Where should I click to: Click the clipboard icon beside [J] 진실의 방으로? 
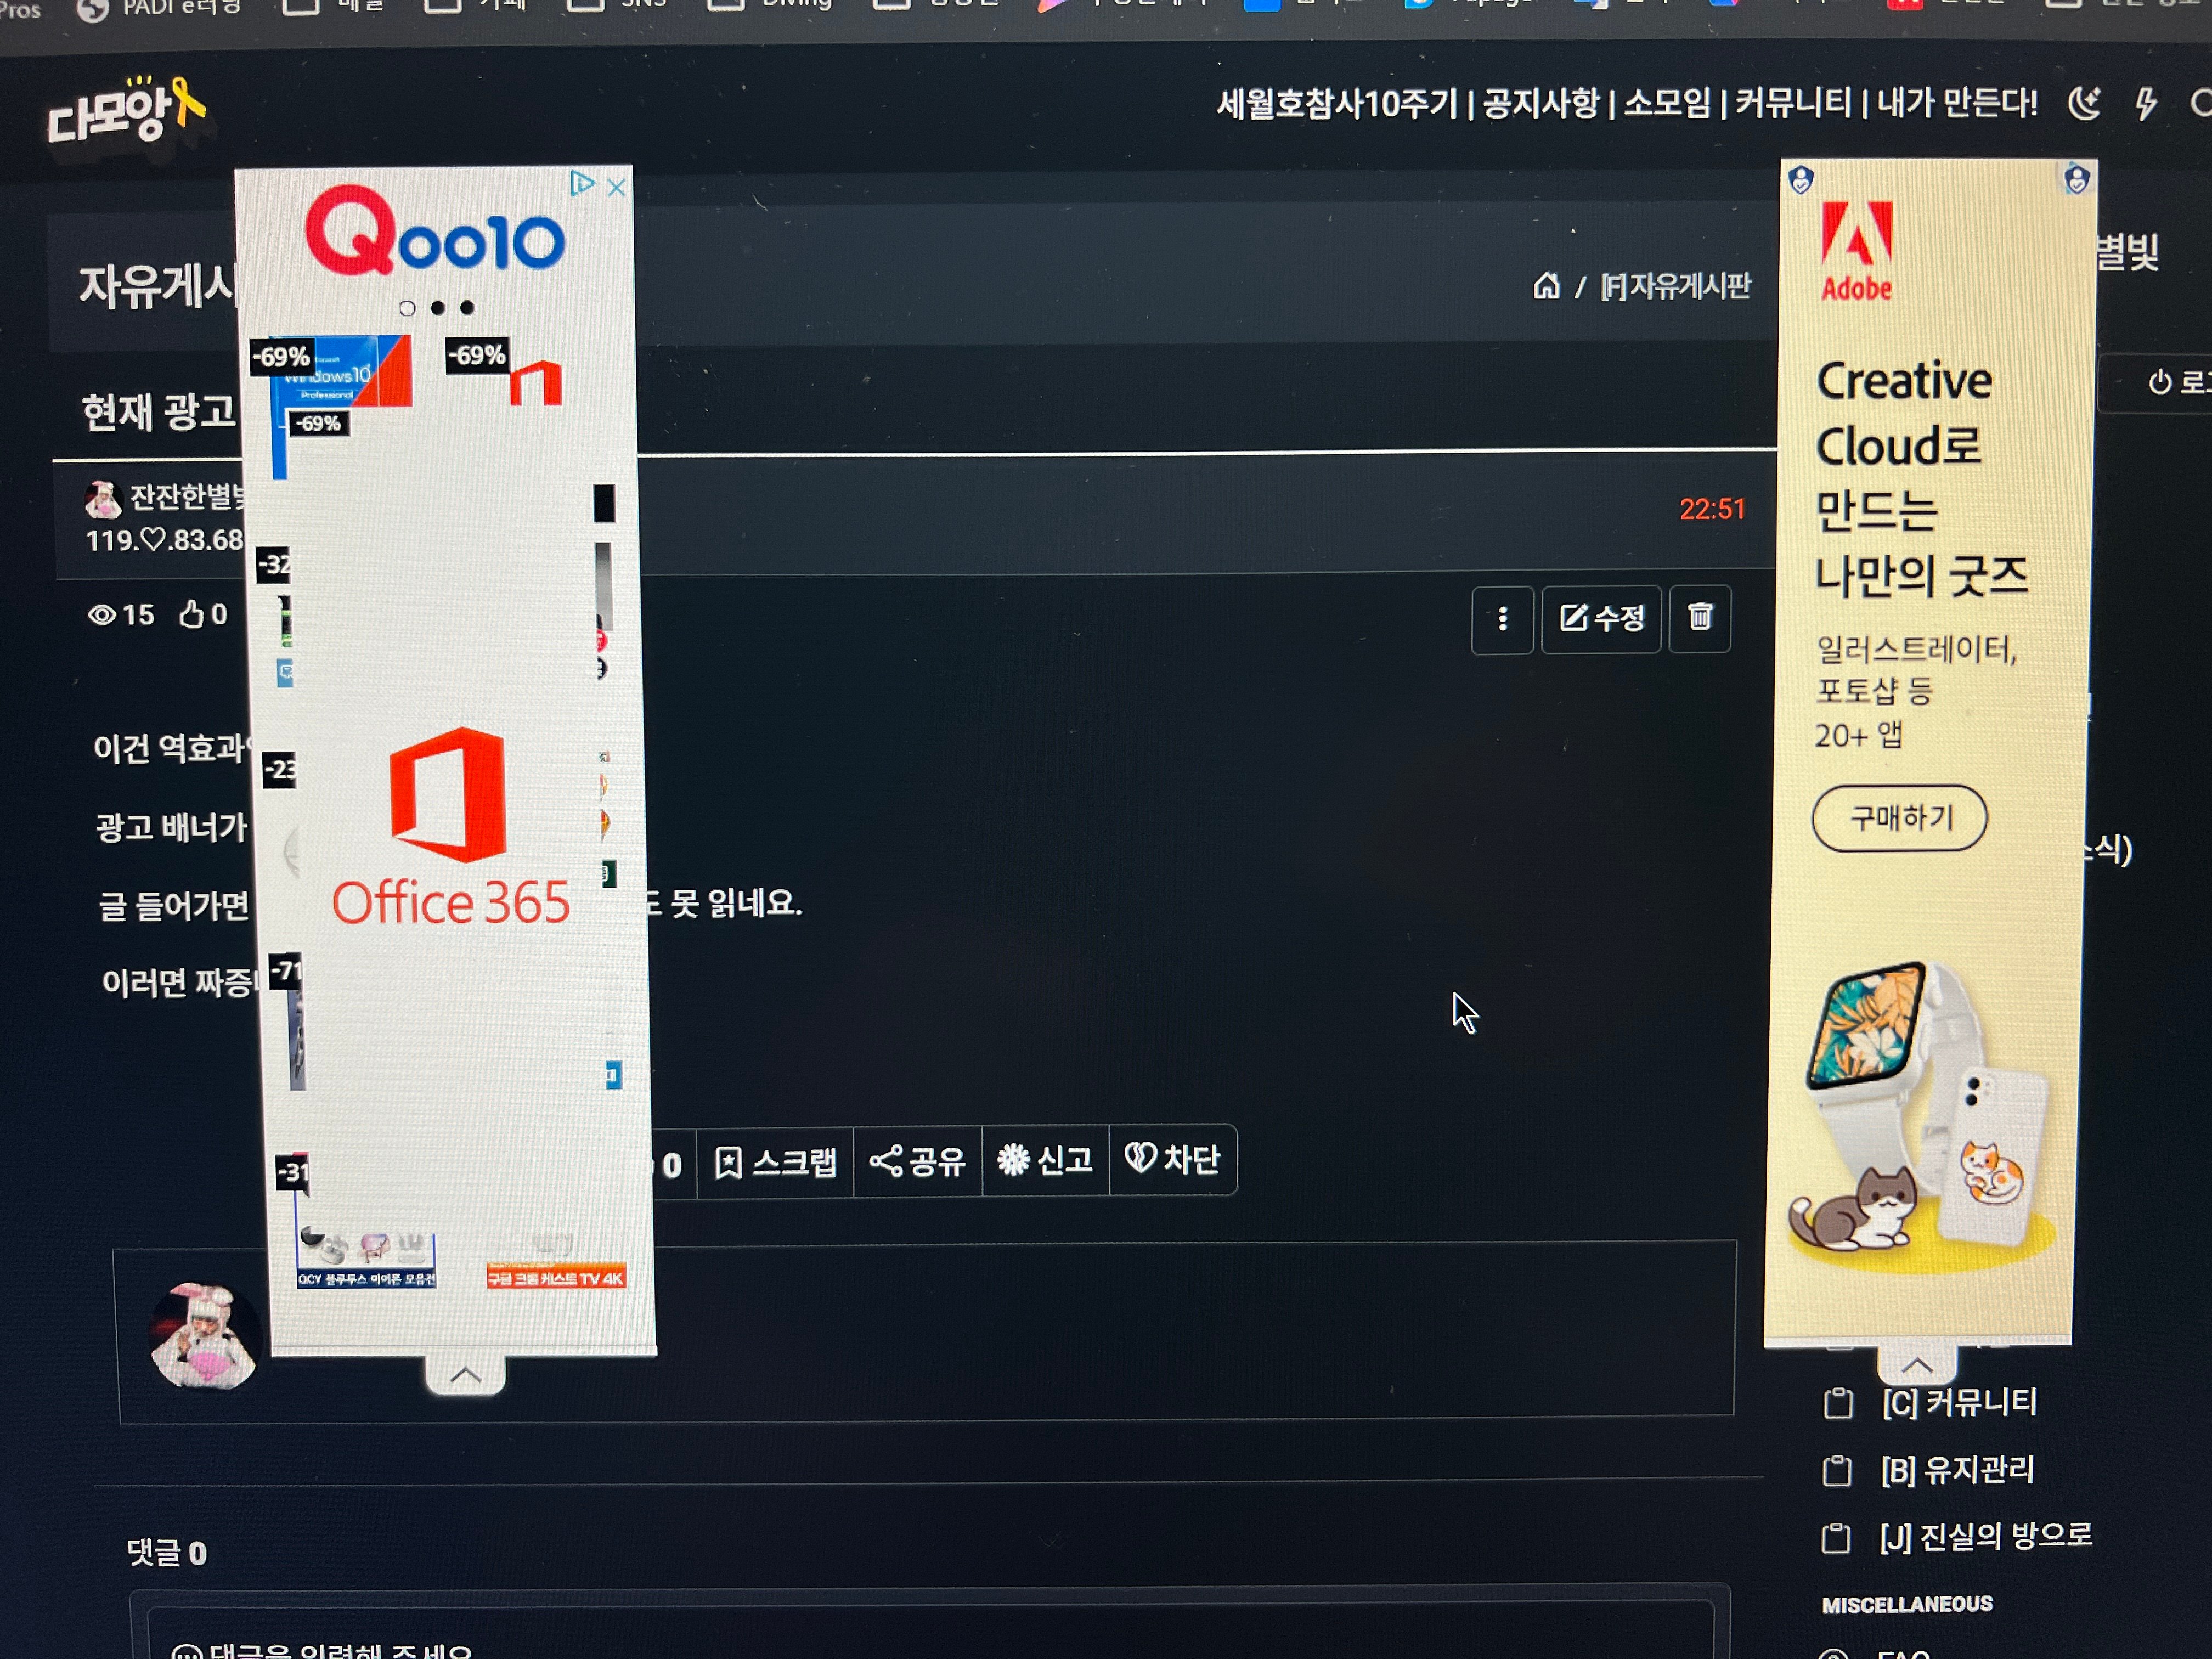(1836, 1538)
